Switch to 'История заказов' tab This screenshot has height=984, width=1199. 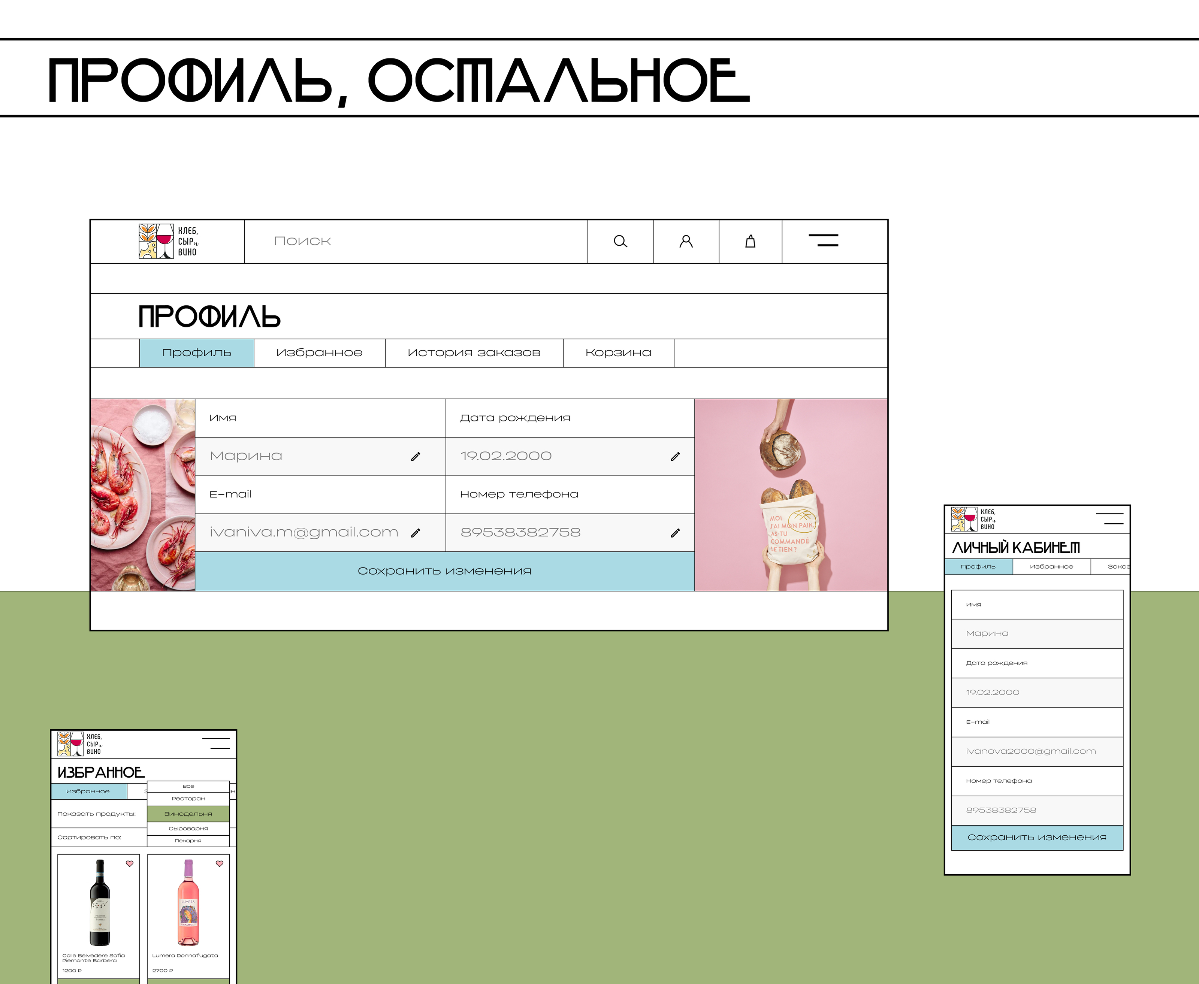474,352
